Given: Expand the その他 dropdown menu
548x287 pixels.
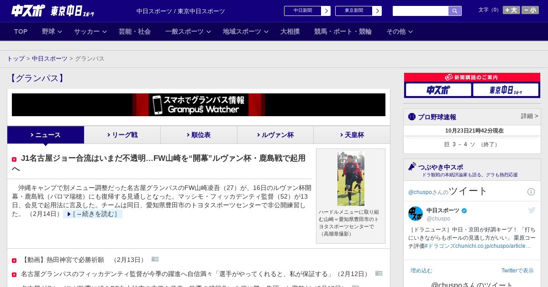Looking at the screenshot, I should [400, 31].
